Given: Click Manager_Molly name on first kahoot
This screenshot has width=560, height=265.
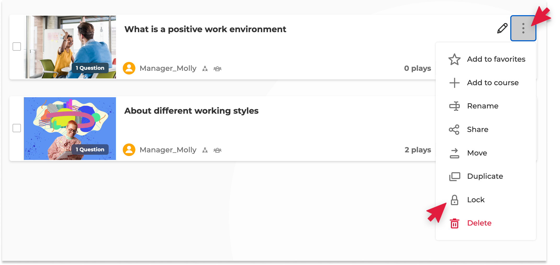Looking at the screenshot, I should point(168,68).
